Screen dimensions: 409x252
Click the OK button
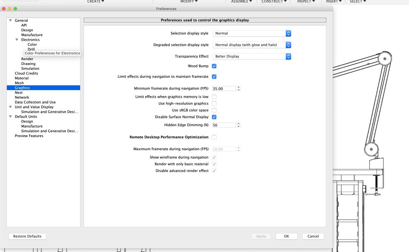(287, 236)
